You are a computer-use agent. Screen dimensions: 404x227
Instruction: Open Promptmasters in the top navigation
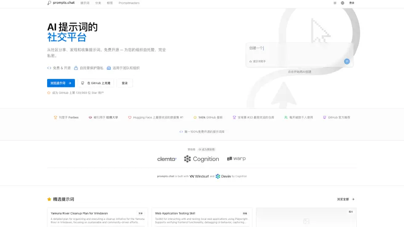pos(129,3)
